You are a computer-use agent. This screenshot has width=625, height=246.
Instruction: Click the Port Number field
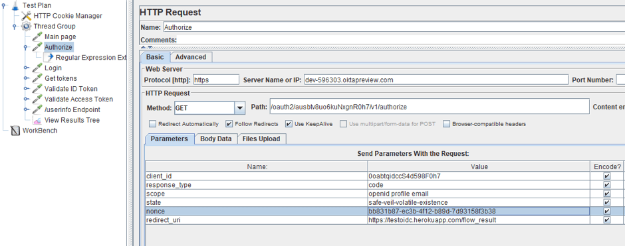pos(620,80)
